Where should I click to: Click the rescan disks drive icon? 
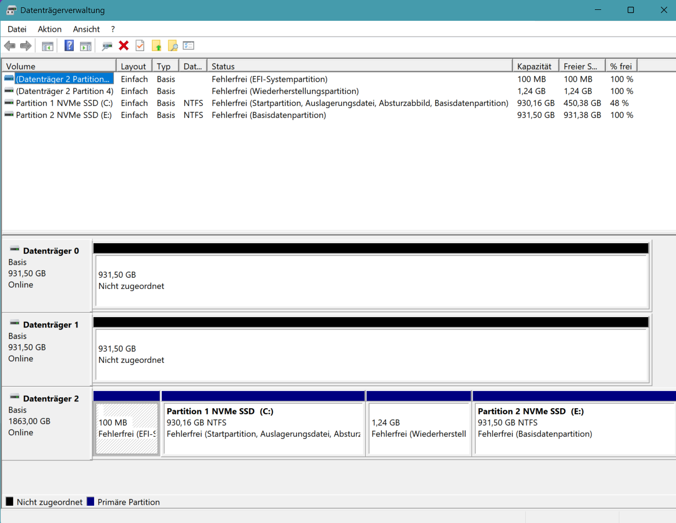(107, 46)
